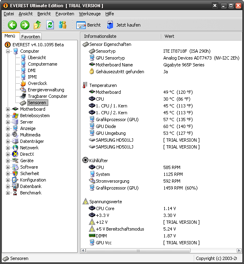Viewport: 244px width, 264px height.
Task: Click the Overclock flame icon
Action: [x=23, y=83]
